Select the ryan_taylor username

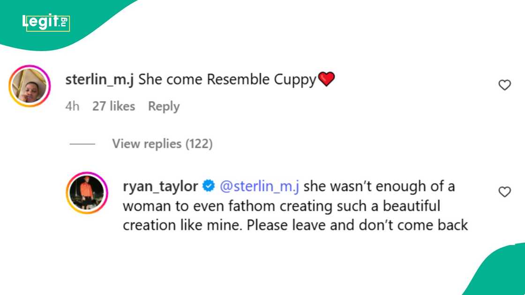coord(159,186)
